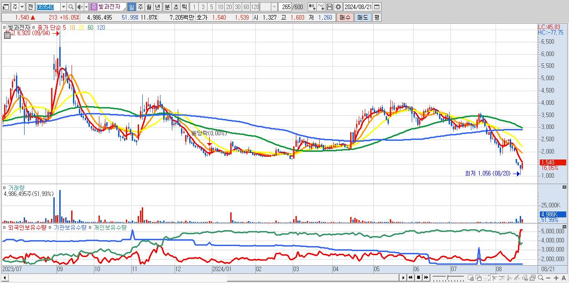Click the vertical line wave icon in bottom bar
Screen dimensions: 569x283
[x=510, y=278]
